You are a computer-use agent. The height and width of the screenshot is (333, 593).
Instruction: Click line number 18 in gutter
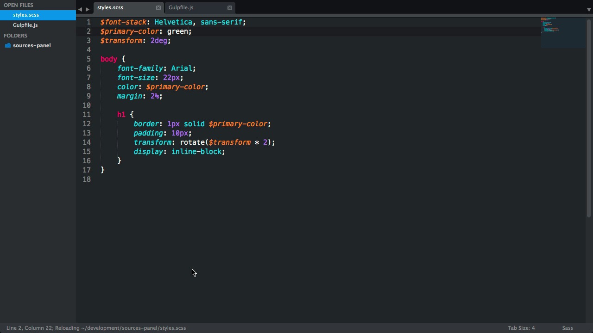[x=87, y=179]
